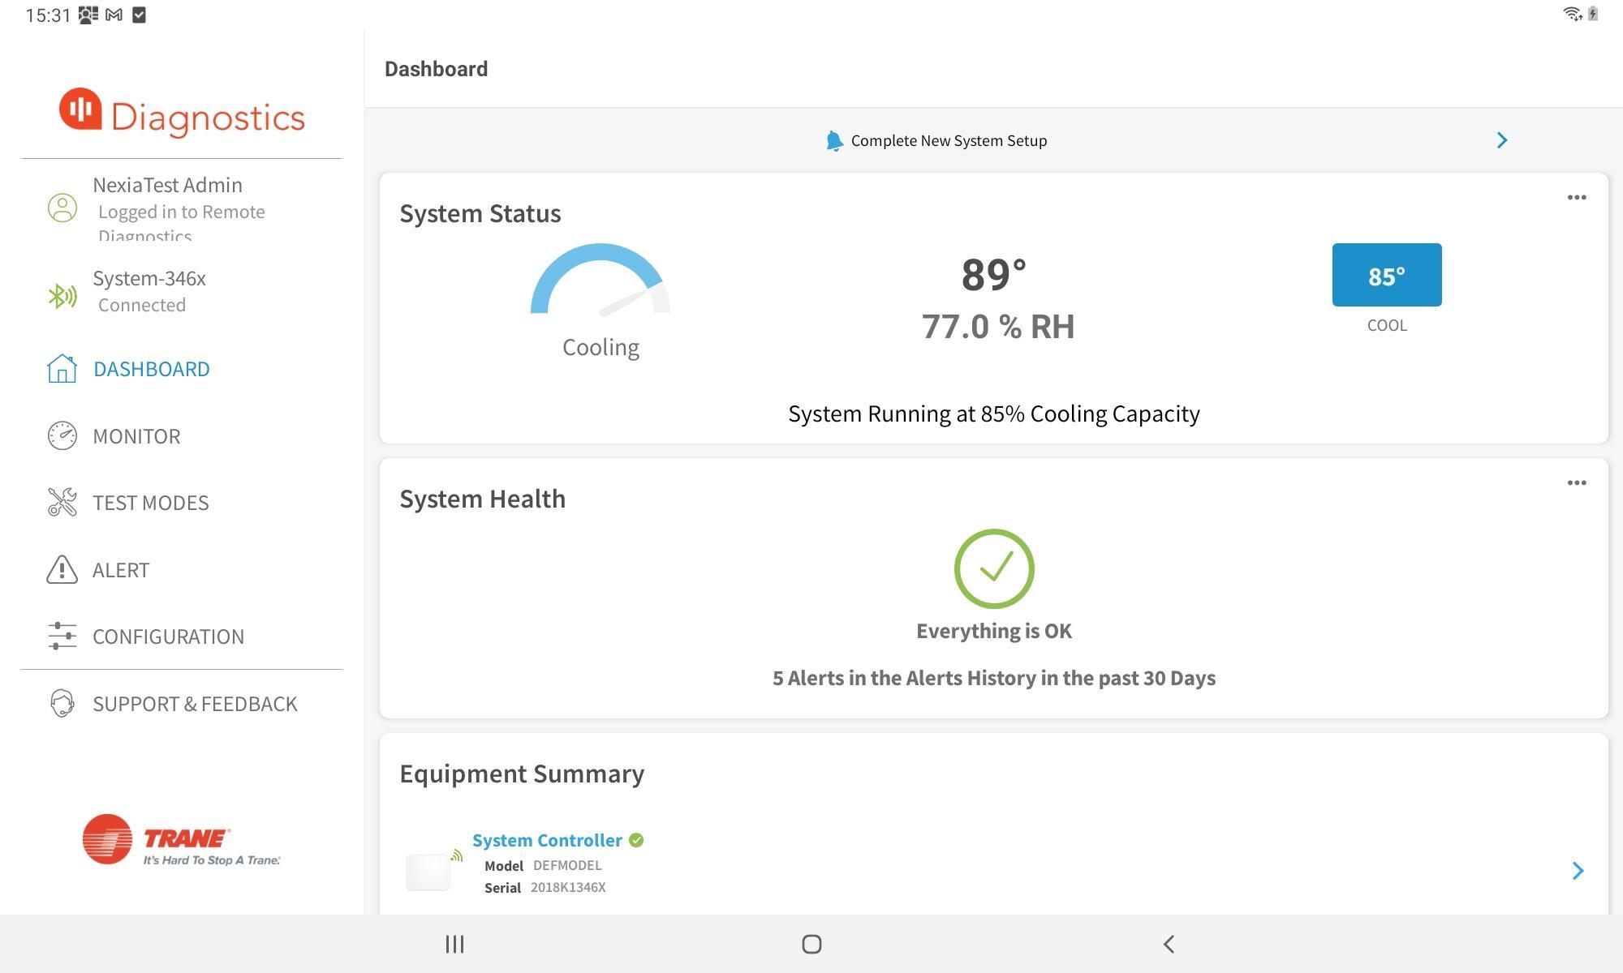Tap the Trane logo

point(181,840)
